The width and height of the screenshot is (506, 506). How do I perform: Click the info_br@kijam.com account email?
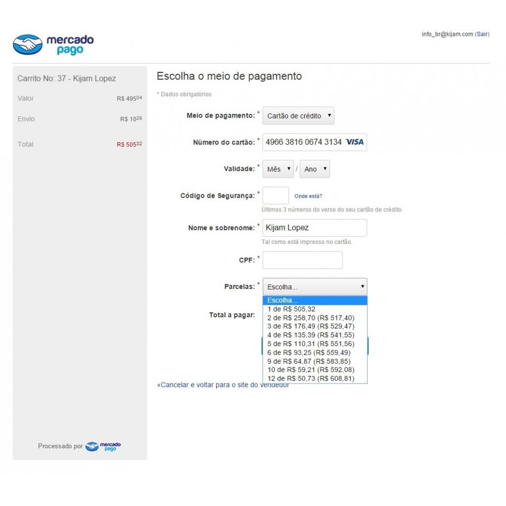[447, 34]
